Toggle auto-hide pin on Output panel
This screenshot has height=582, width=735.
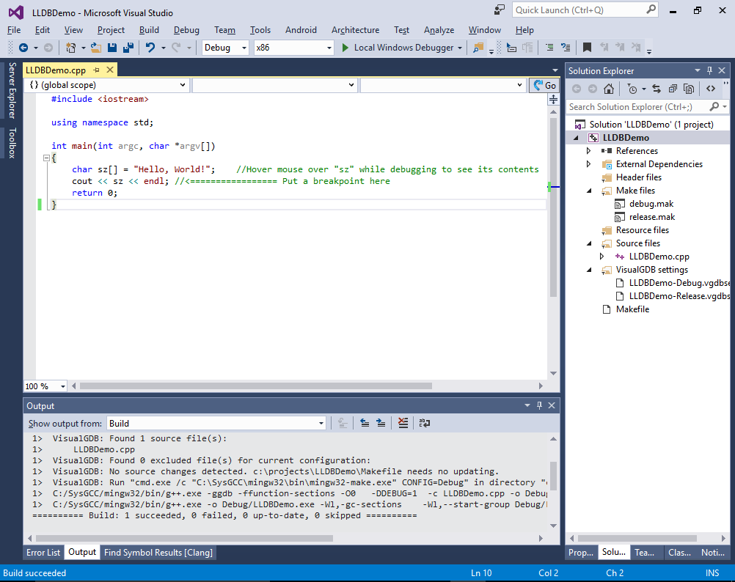[x=540, y=405]
